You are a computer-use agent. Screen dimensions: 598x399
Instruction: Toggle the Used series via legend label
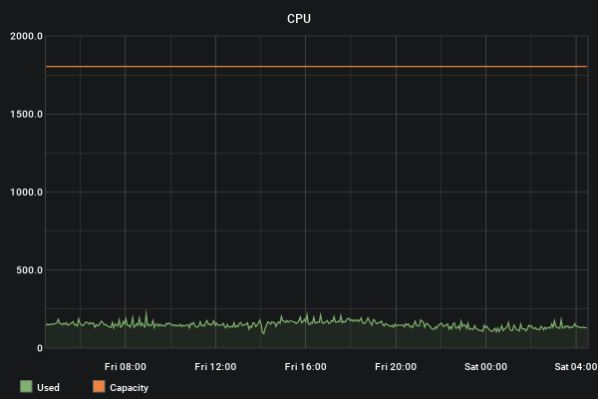tap(48, 387)
